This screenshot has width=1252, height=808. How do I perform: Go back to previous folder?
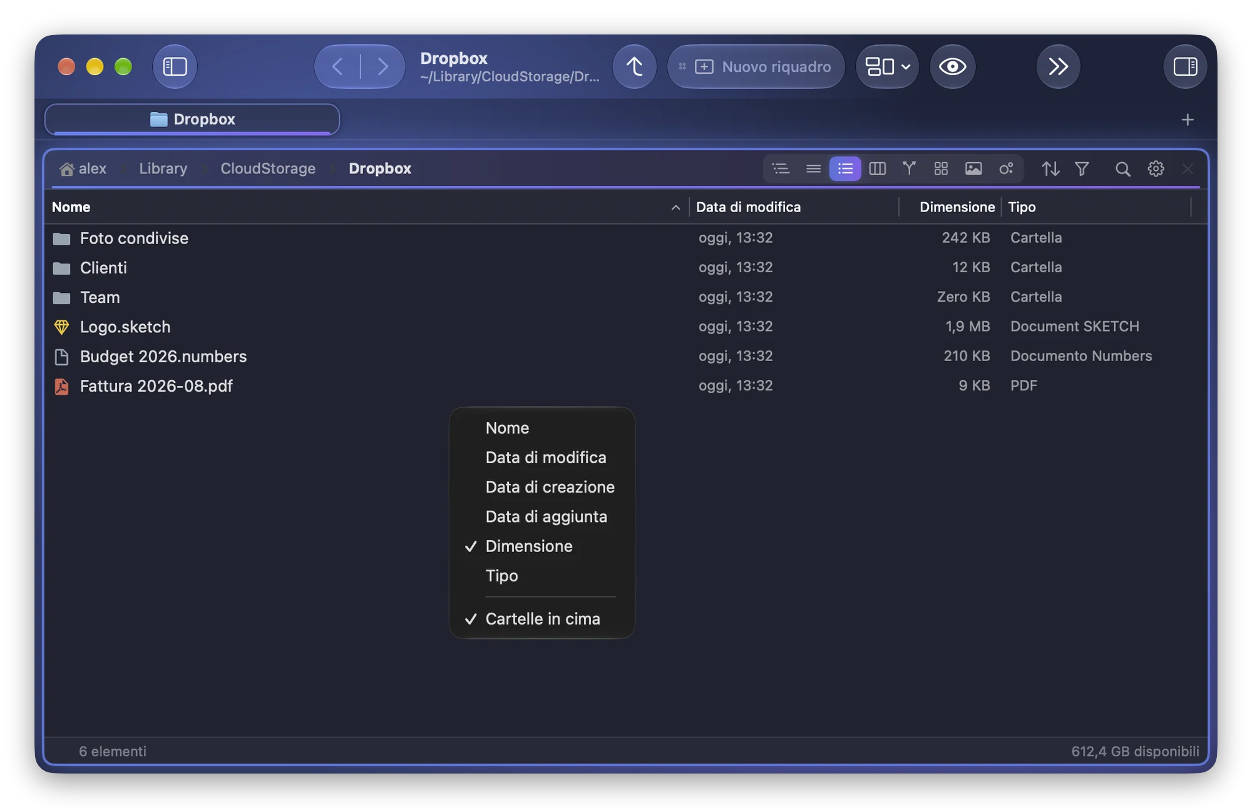tap(337, 66)
